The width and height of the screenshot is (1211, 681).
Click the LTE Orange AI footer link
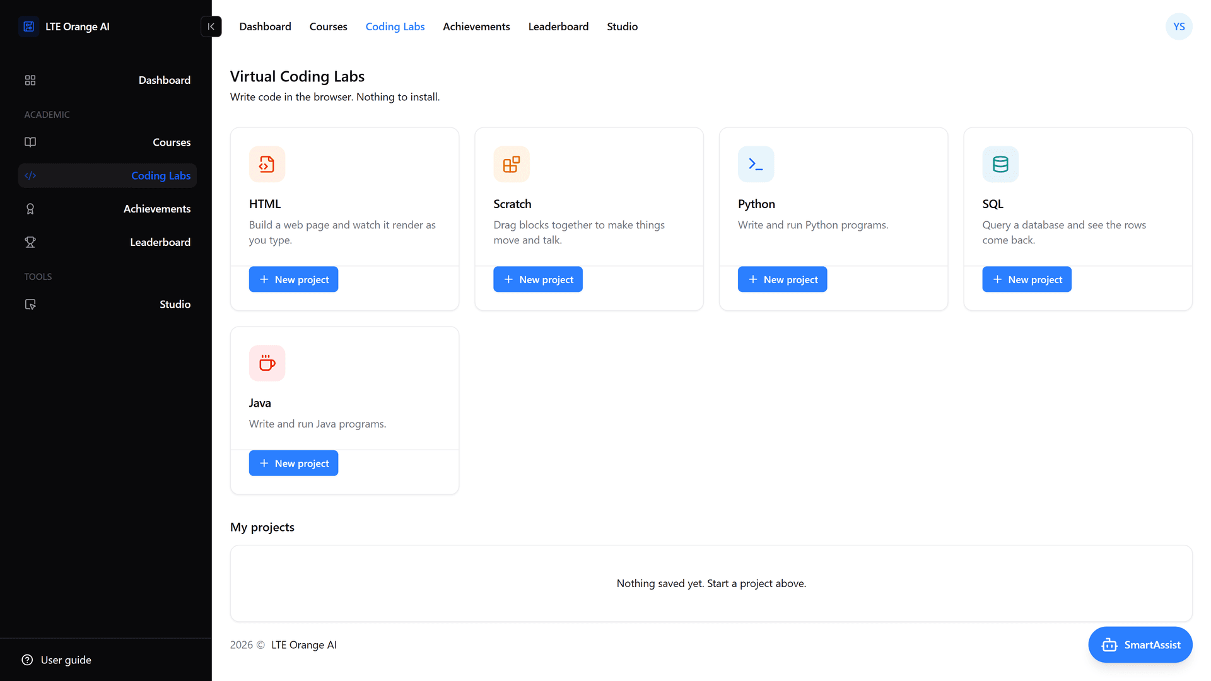coord(304,645)
